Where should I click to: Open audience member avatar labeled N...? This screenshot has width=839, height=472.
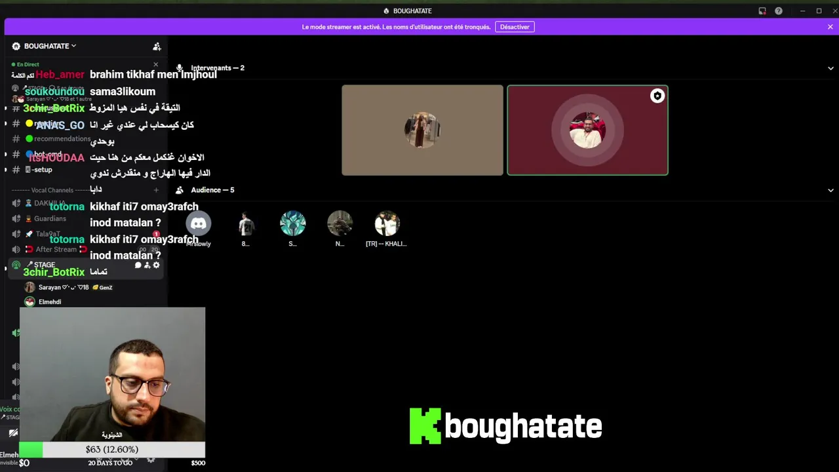click(340, 224)
